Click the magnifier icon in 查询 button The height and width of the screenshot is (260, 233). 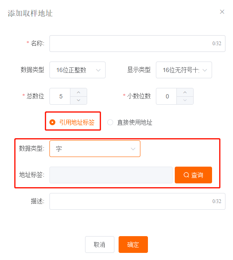186,175
